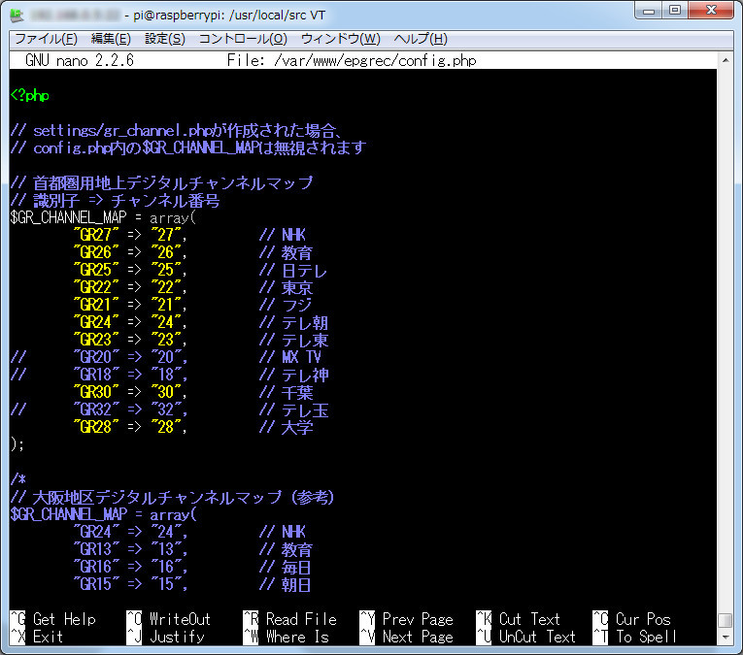Click the config.php内の$GR_CHANNEL_MAP comment line
The width and height of the screenshot is (743, 655).
click(188, 147)
